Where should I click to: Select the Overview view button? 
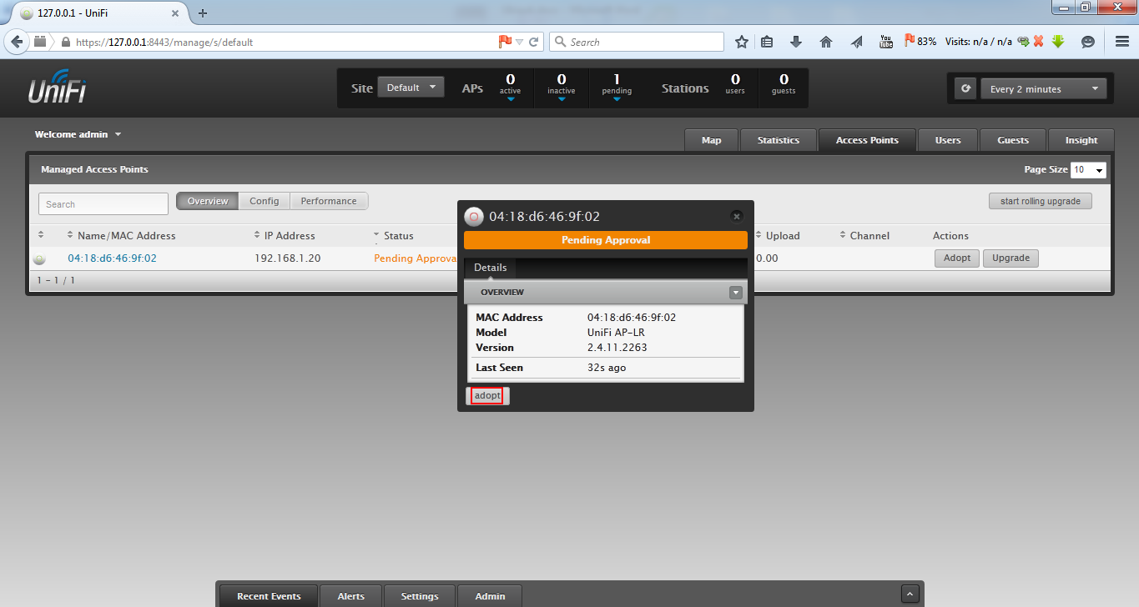tap(208, 201)
